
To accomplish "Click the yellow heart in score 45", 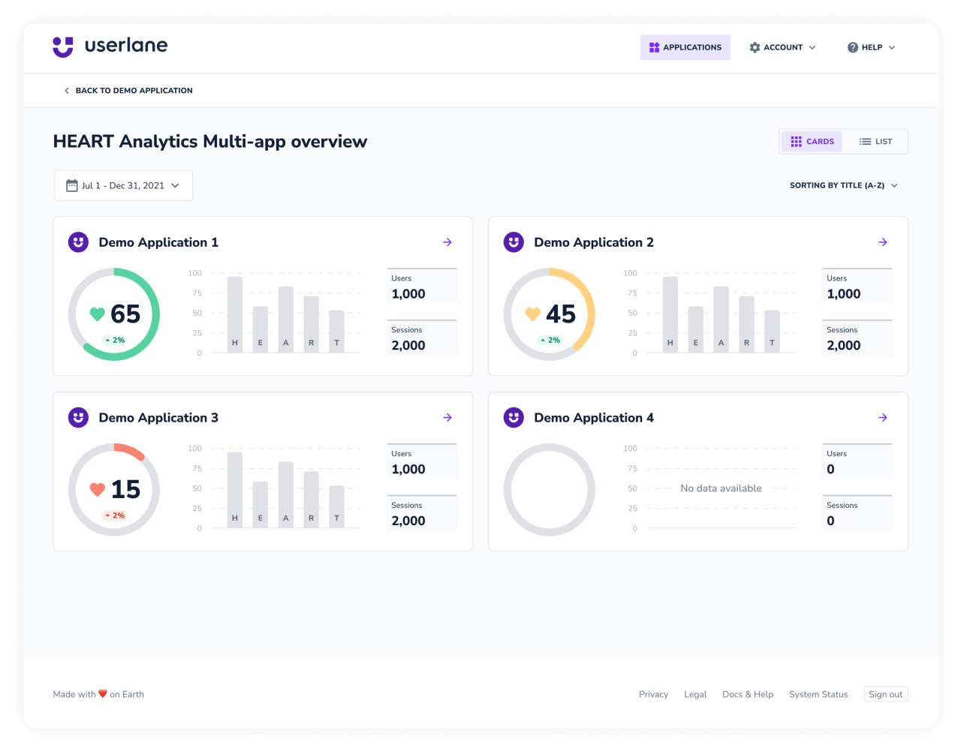I will coord(533,314).
